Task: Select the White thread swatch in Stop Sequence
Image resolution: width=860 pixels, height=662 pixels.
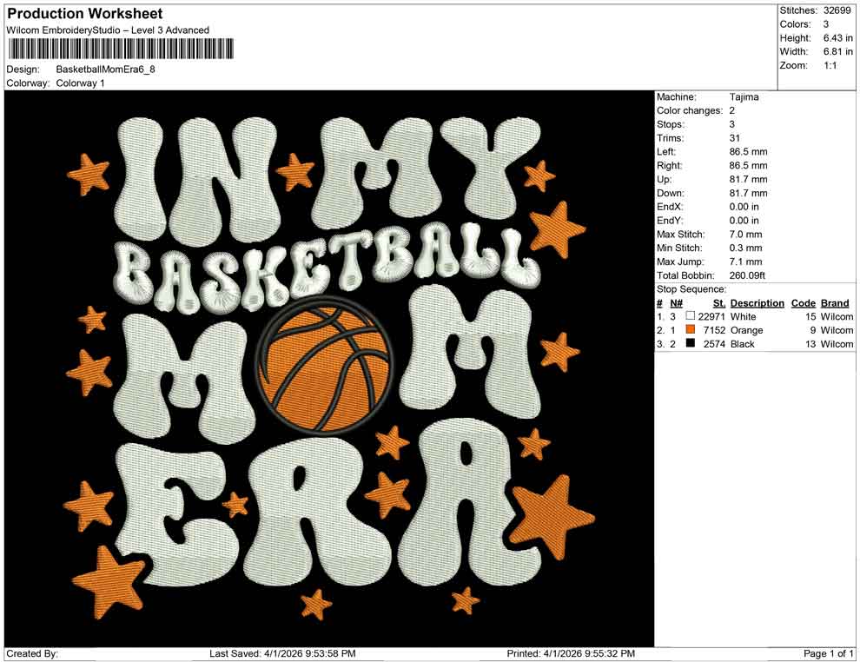Action: [x=691, y=316]
